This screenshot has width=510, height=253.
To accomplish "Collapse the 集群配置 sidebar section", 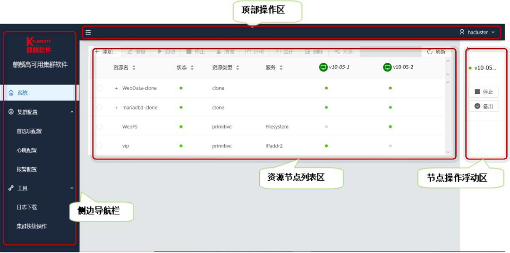I will (x=72, y=112).
